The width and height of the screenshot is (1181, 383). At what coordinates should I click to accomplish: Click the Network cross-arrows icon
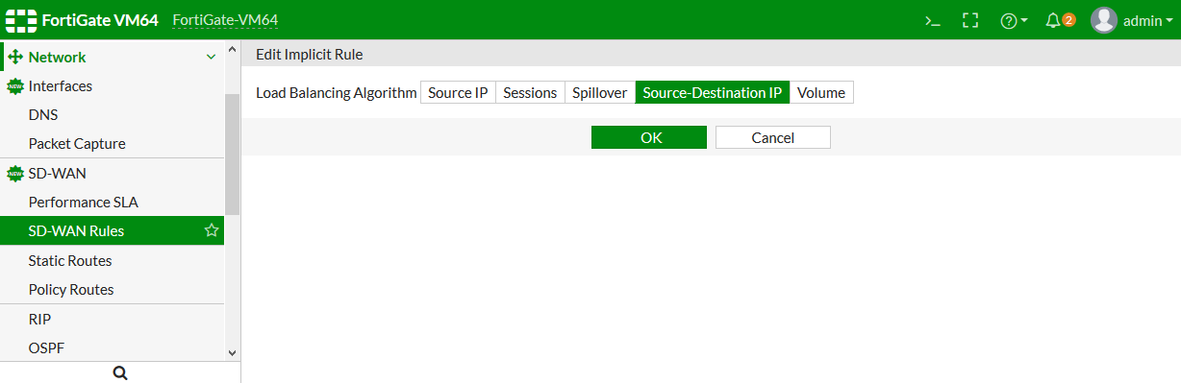[15, 57]
